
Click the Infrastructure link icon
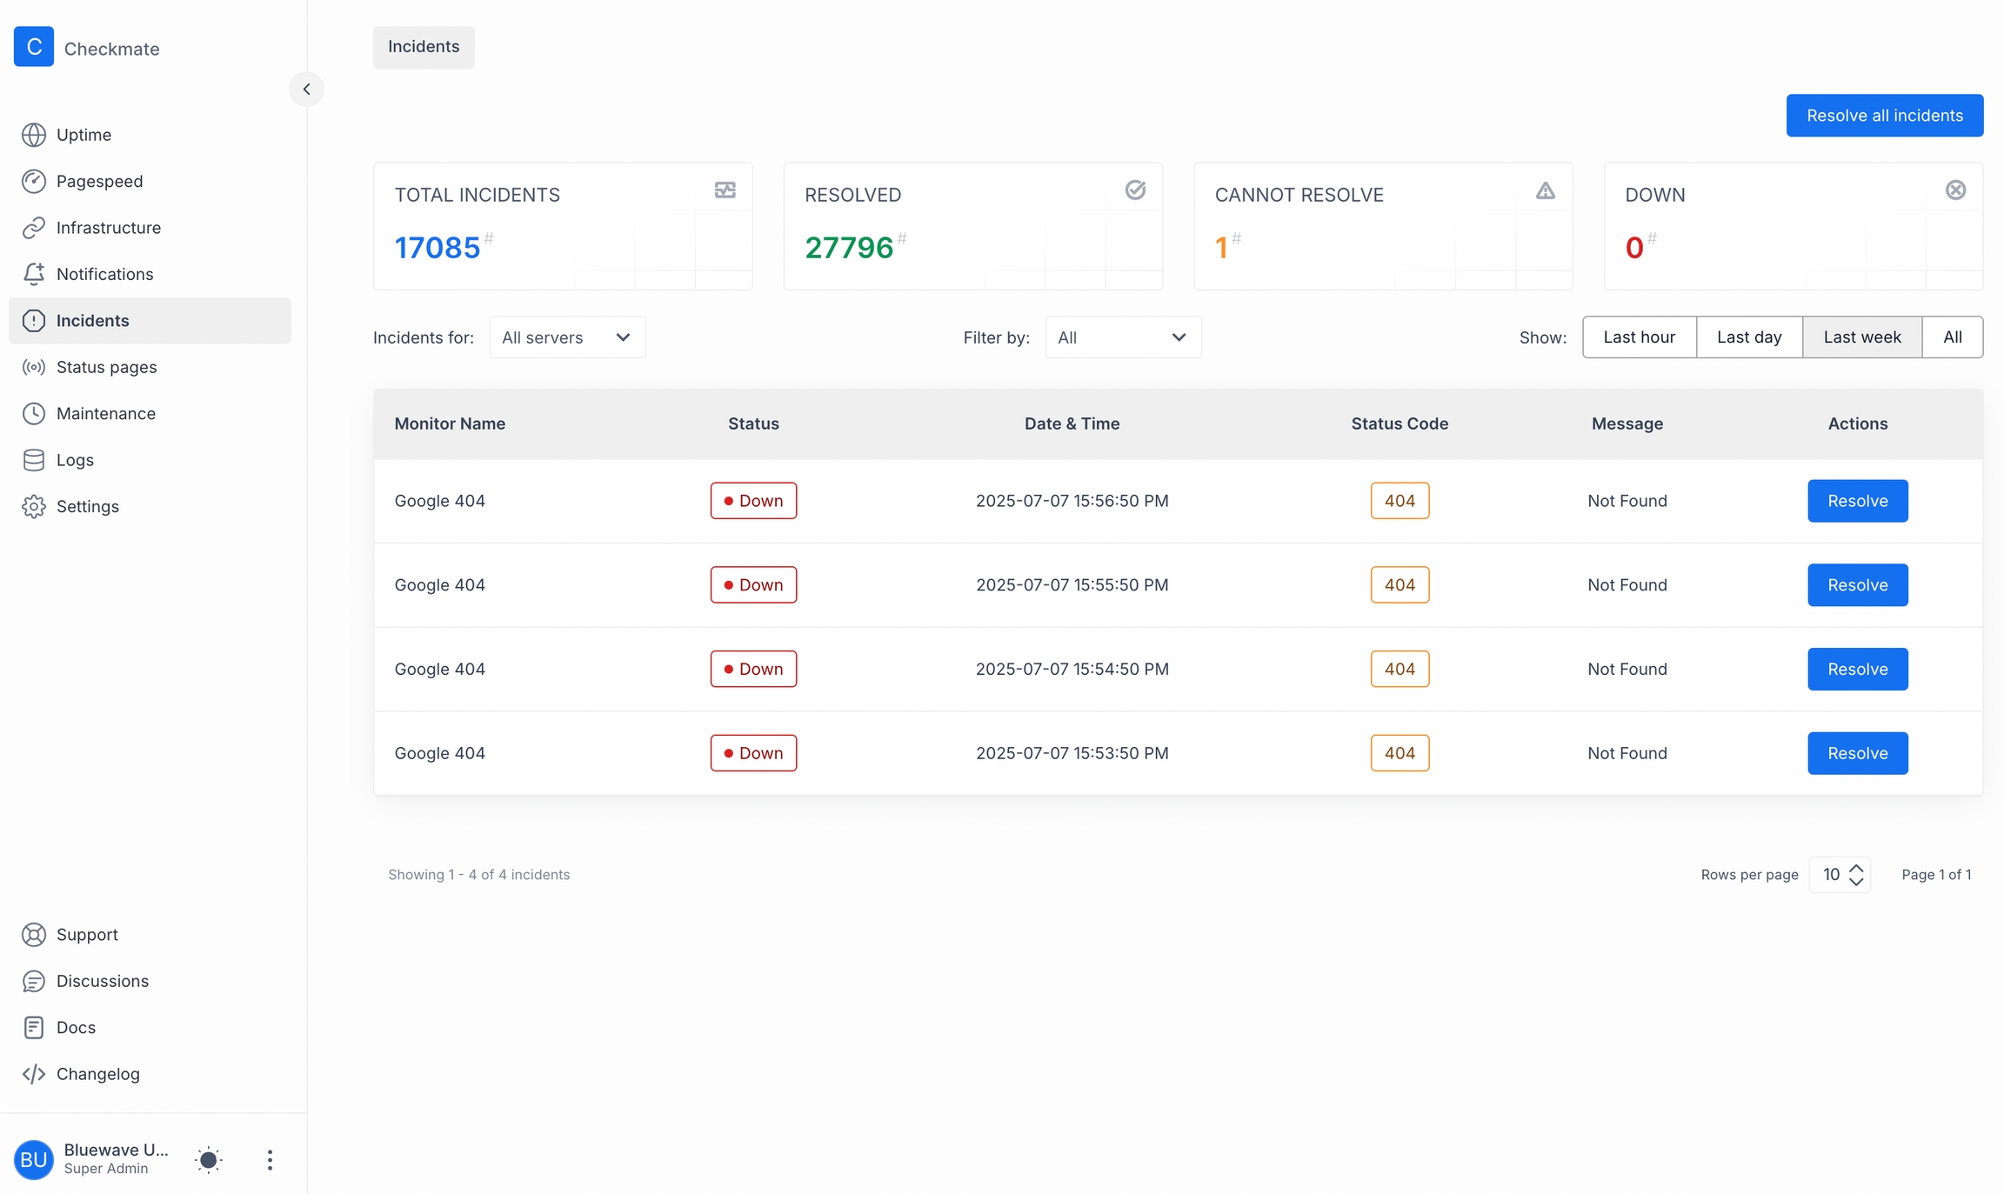click(34, 228)
